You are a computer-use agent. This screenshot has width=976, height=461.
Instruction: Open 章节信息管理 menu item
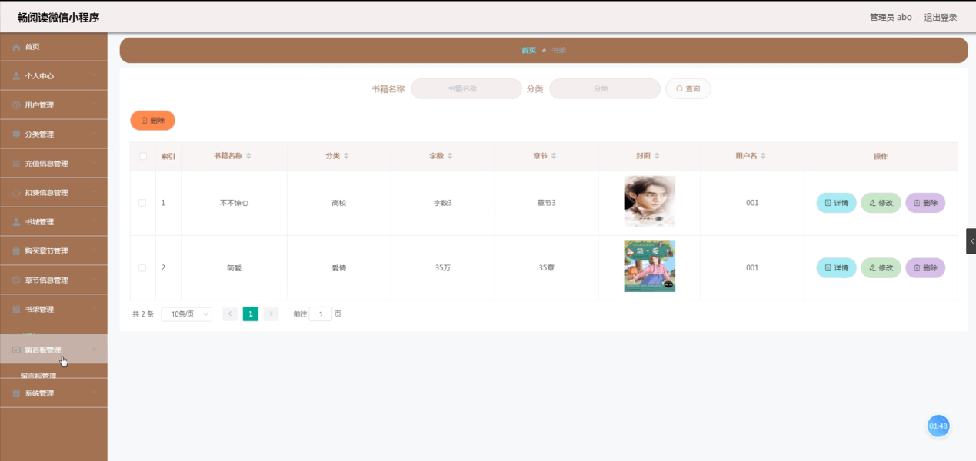pos(53,280)
